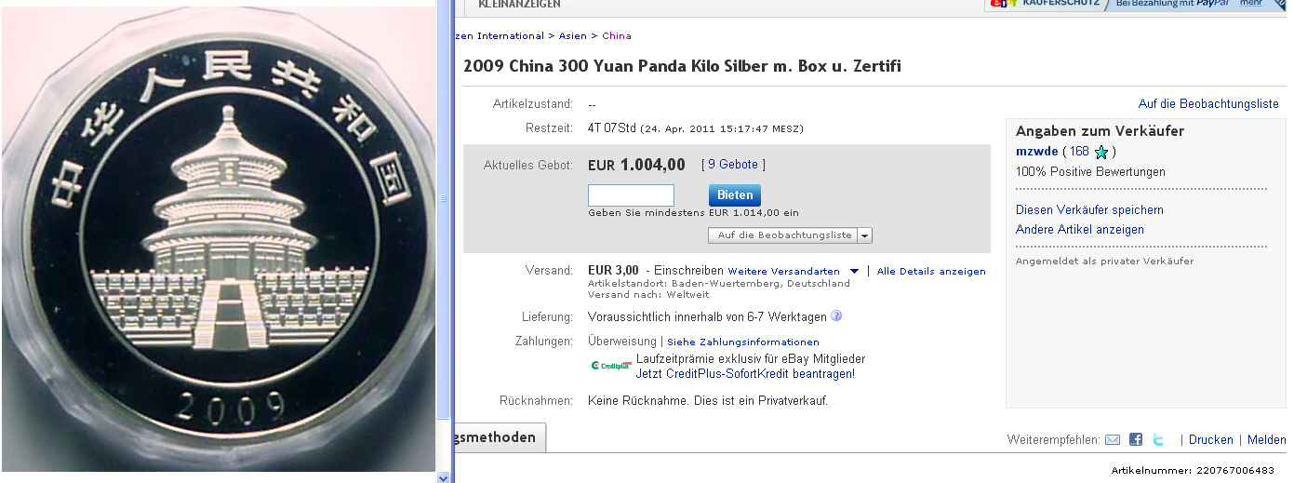The height and width of the screenshot is (483, 1294).
Task: Open the 9 Gebote bid history
Action: tap(733, 165)
